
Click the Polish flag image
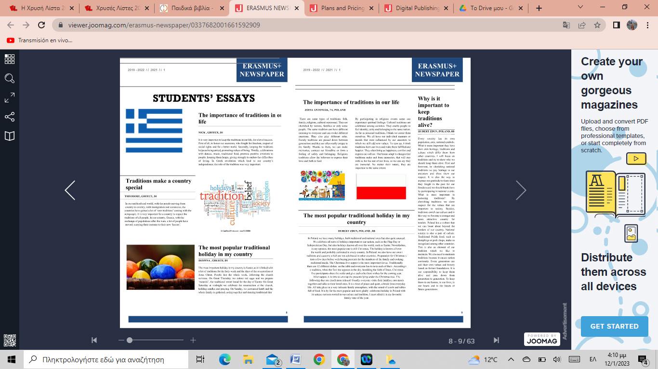(x=381, y=186)
